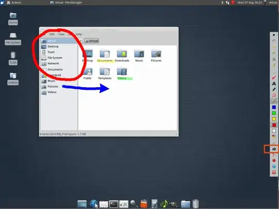Open the terminal from the dock
The height and width of the screenshot is (209, 279).
(x=114, y=204)
